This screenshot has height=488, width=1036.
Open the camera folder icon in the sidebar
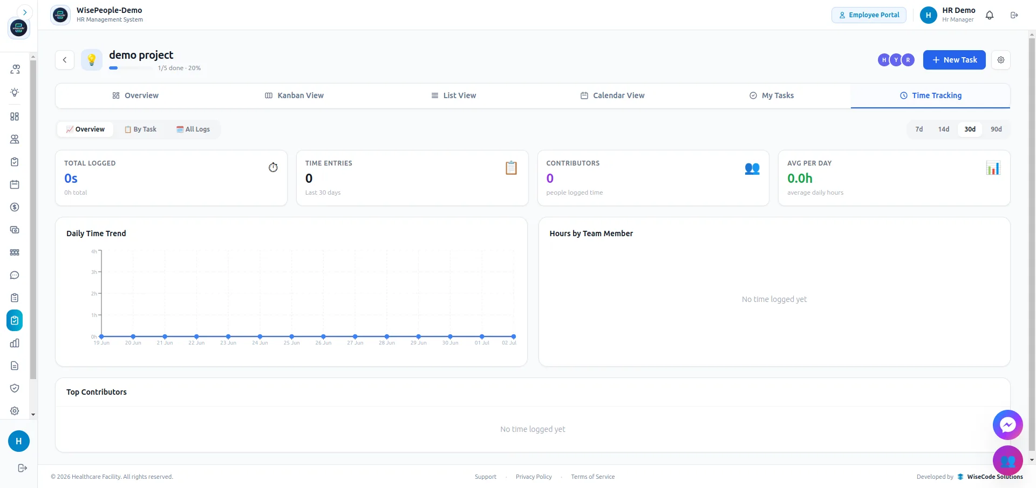coord(15,230)
